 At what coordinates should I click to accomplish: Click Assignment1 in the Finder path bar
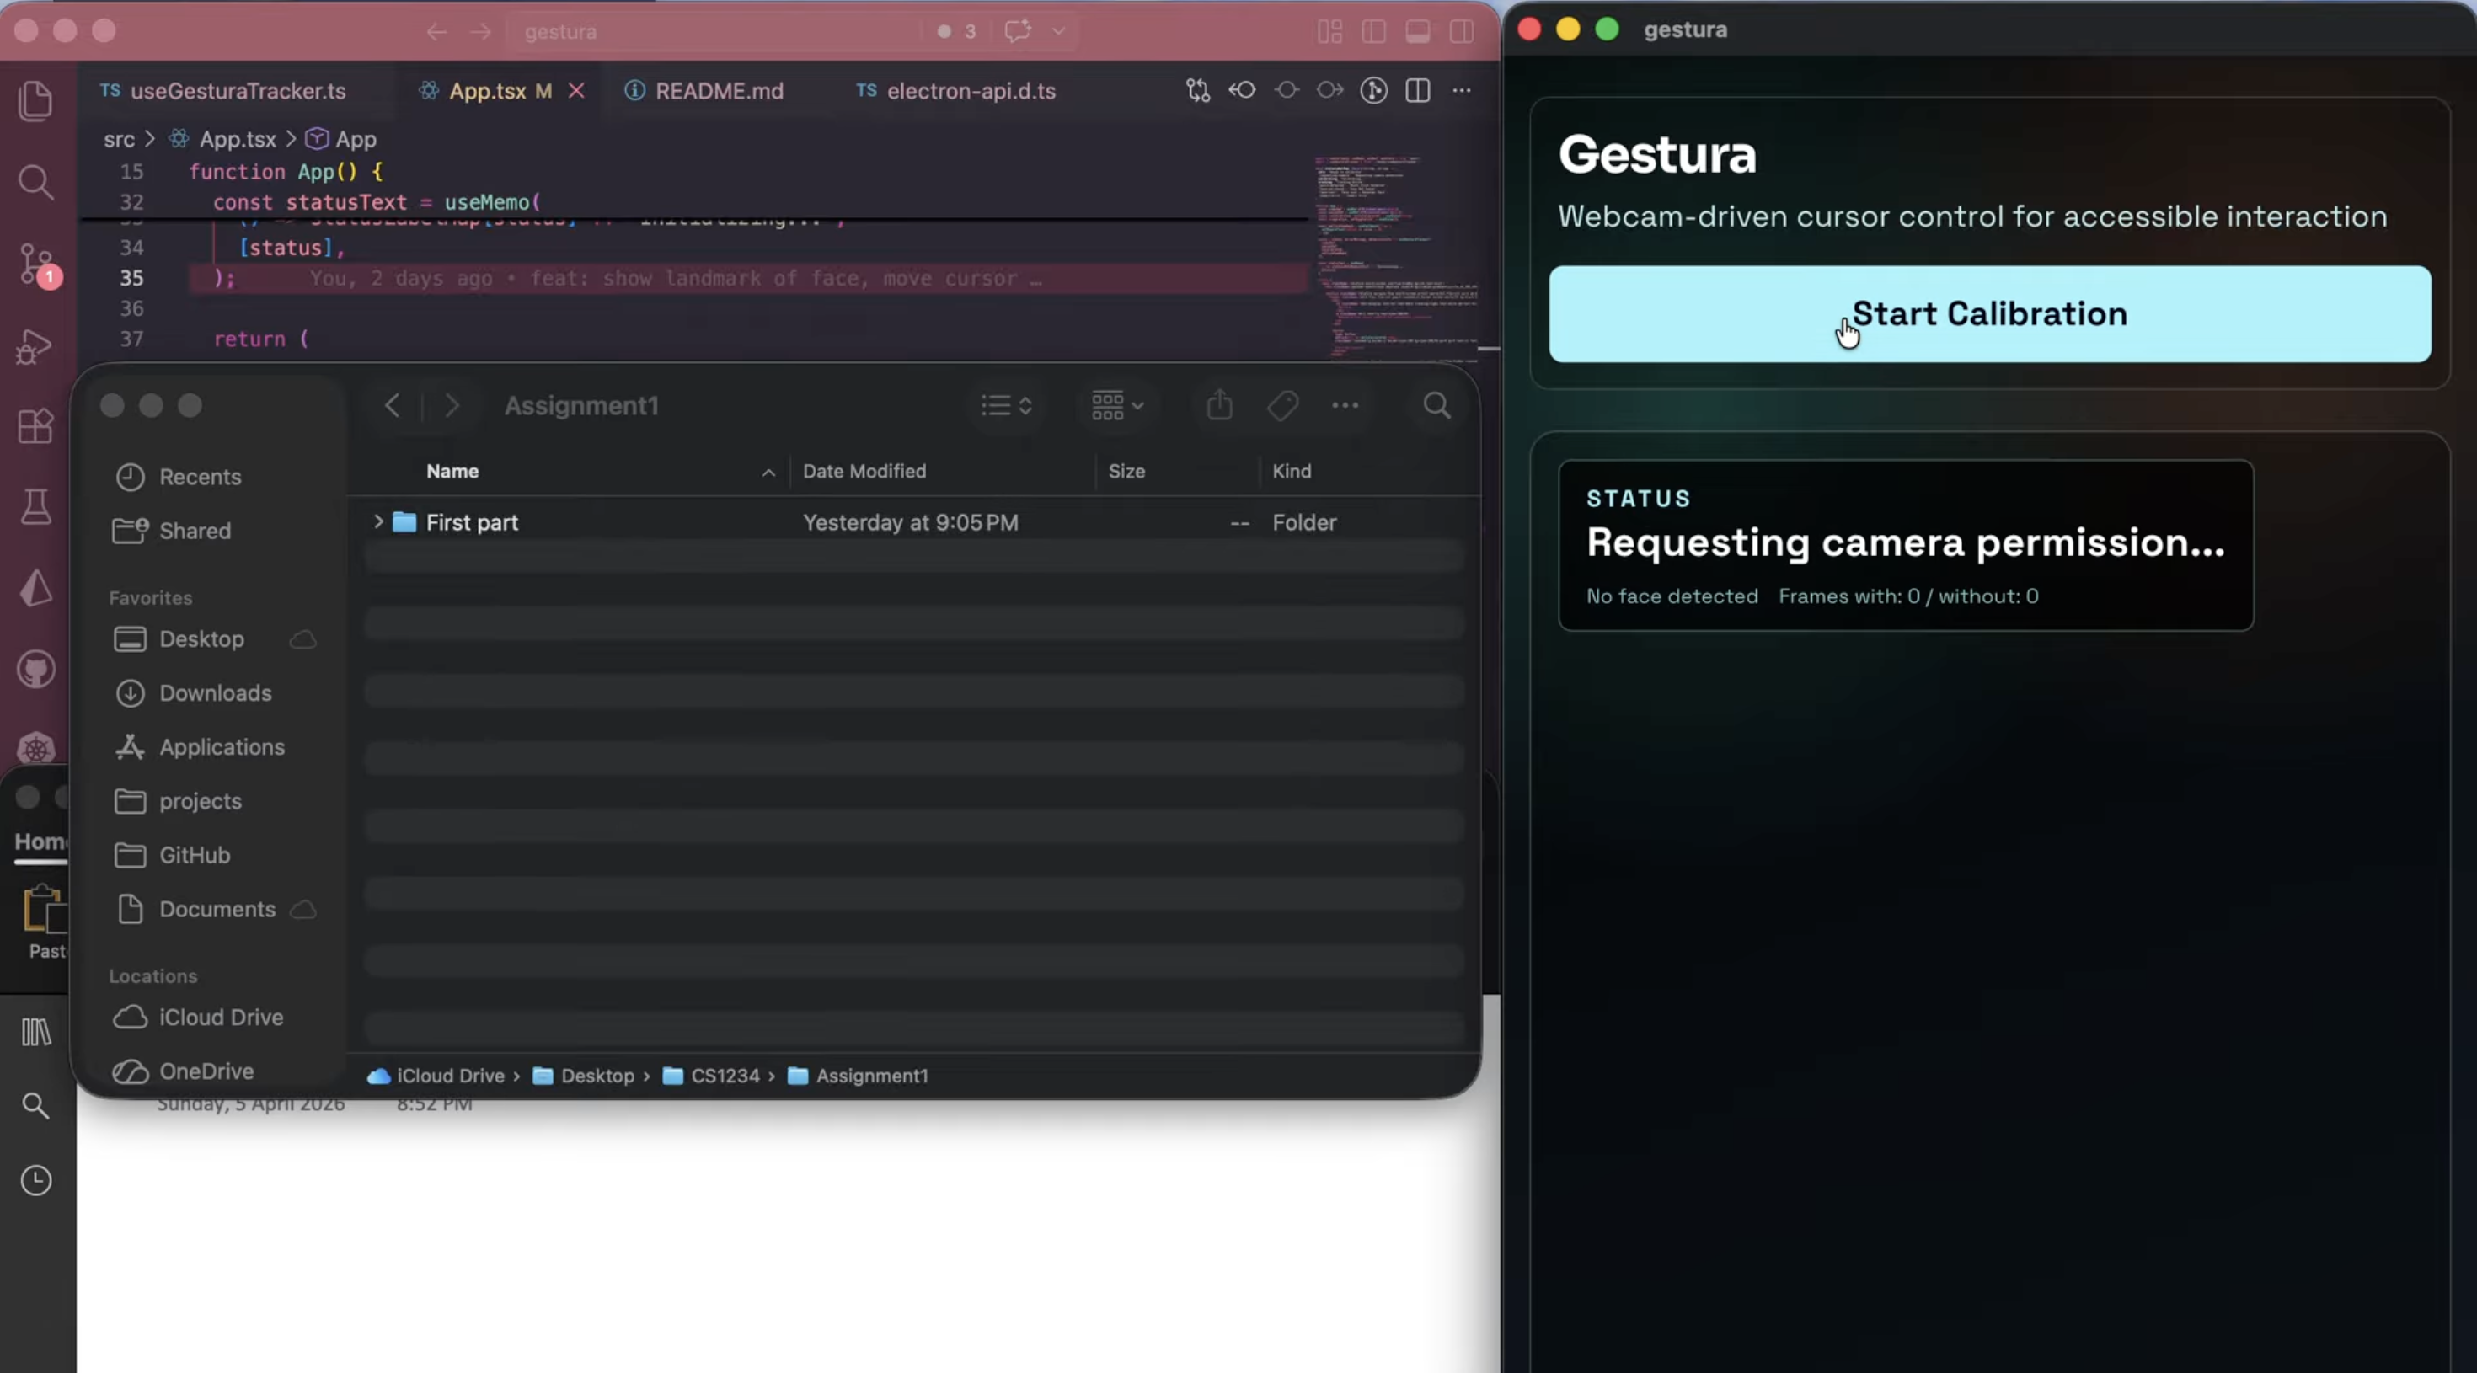click(858, 1076)
